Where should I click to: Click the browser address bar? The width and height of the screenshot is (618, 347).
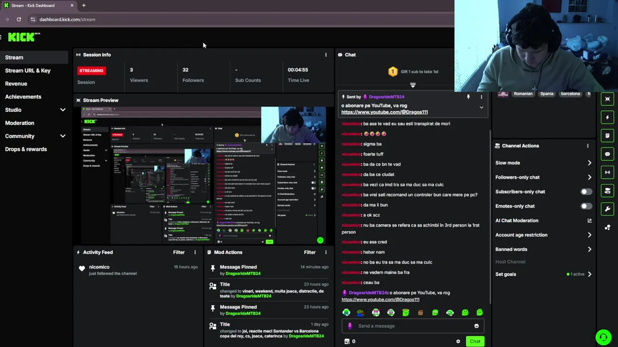click(x=67, y=19)
